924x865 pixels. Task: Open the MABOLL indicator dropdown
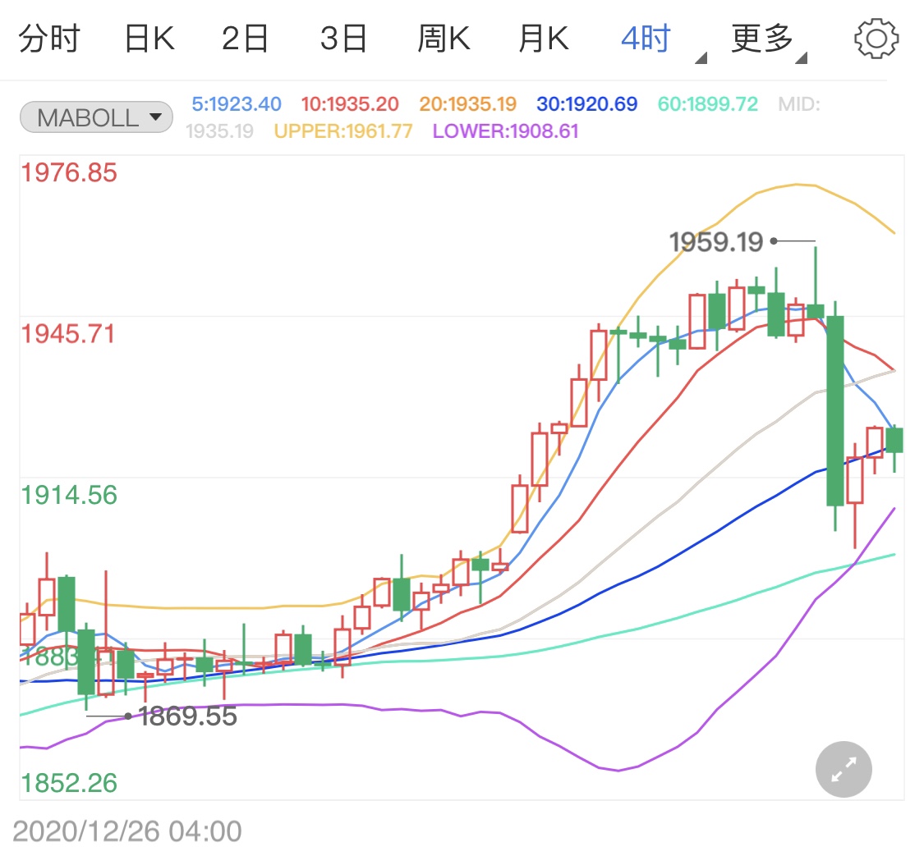pos(97,117)
